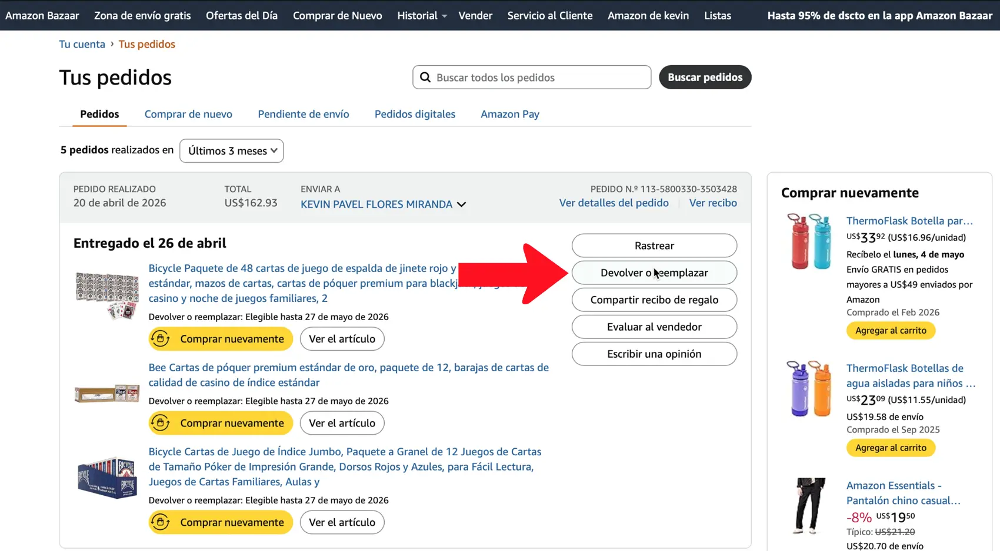Open Bicycle Cartas de Juego Índice Jumbo link
The height and width of the screenshot is (551, 1000).
point(345,466)
